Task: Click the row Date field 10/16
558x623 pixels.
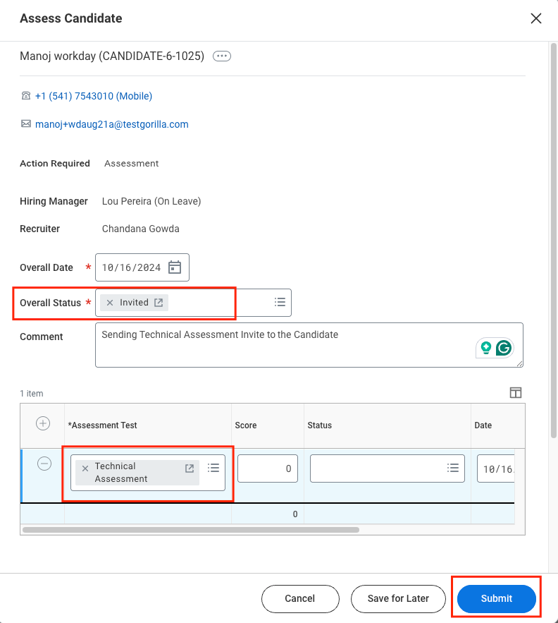Action: tap(496, 469)
